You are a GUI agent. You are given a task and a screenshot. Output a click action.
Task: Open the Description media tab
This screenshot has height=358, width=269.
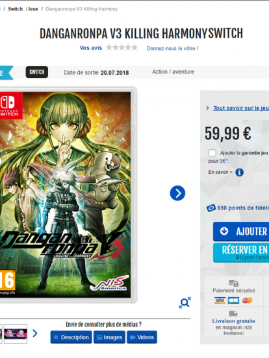(x=71, y=337)
